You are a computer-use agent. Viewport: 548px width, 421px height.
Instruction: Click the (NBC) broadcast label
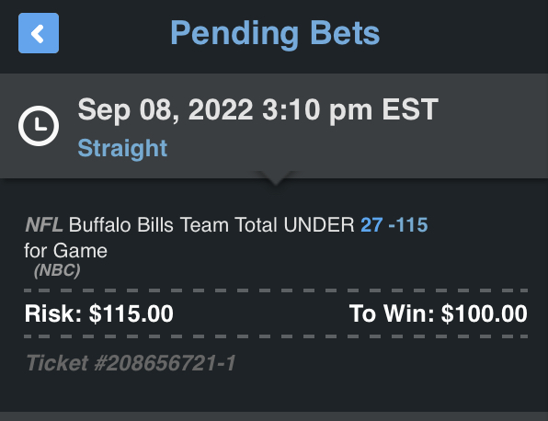click(x=57, y=270)
